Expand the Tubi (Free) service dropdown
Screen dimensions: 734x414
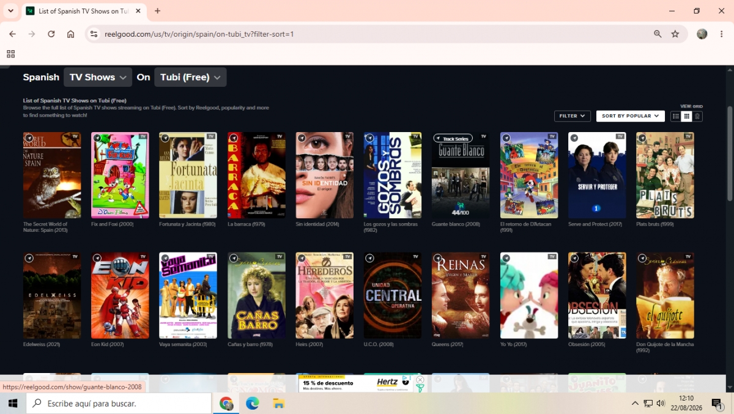coord(190,77)
